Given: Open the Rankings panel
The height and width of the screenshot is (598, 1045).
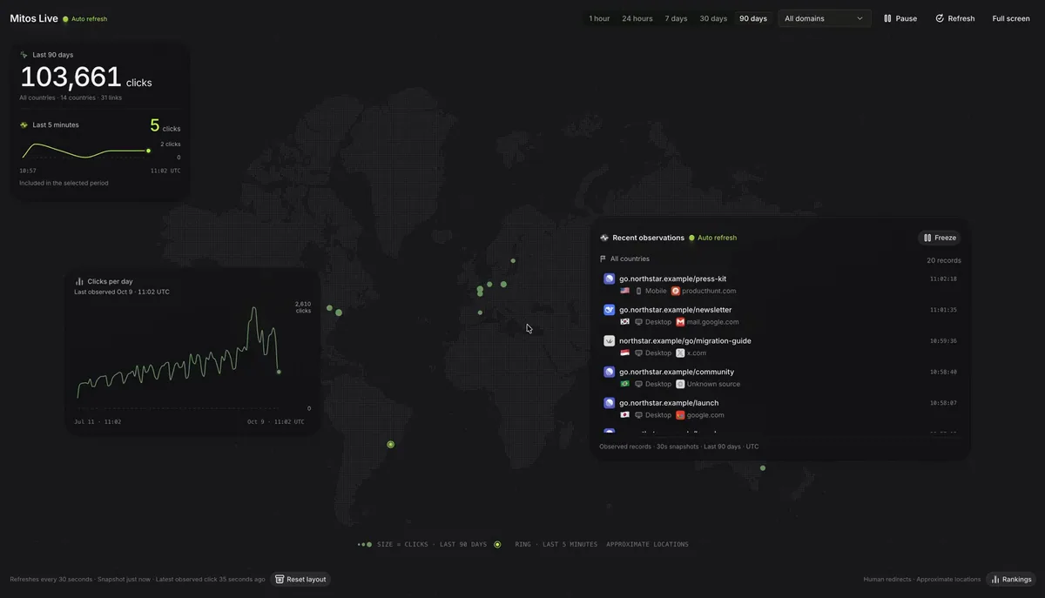Looking at the screenshot, I should (1011, 579).
